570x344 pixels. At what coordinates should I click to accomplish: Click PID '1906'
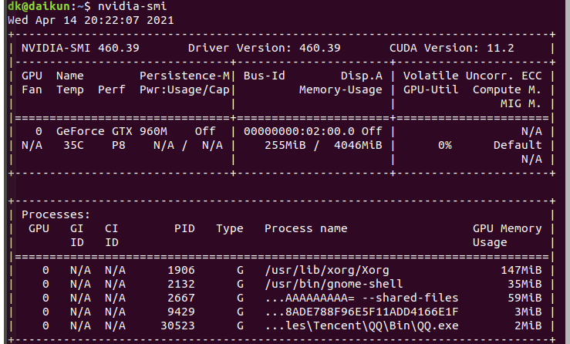[x=181, y=270]
